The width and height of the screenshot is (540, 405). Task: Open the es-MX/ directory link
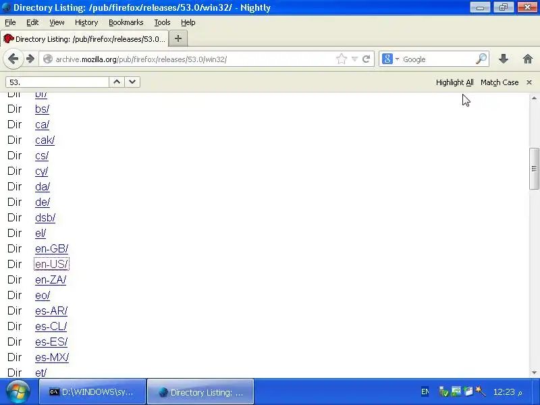pos(52,357)
